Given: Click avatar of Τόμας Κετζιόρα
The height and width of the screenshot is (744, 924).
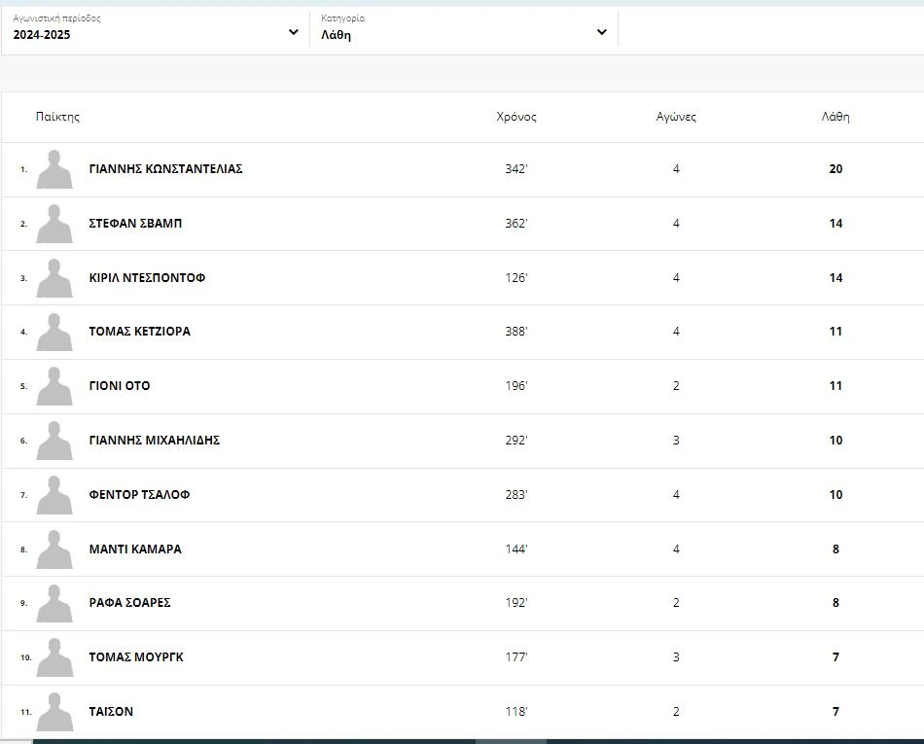Looking at the screenshot, I should coord(54,332).
